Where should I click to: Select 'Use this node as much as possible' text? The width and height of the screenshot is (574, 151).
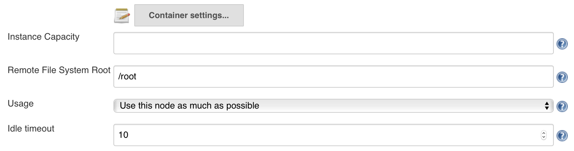tap(189, 106)
